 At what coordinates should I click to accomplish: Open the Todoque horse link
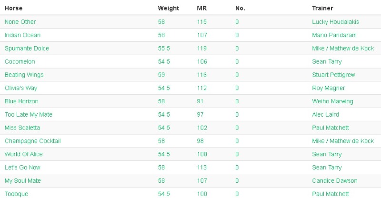17,194
